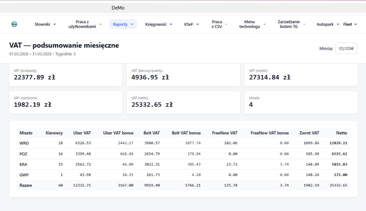Click Razem Bolt VAT total 9919.40
The width and height of the screenshot is (366, 211).
point(152,185)
